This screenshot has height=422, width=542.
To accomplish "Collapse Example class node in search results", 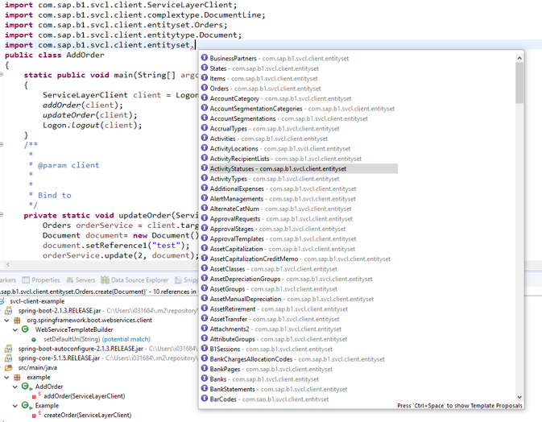I will click(14, 406).
